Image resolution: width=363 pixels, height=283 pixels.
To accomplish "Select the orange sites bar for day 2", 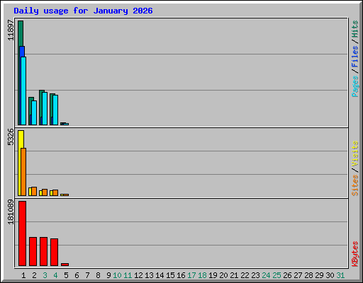I will tap(34, 191).
